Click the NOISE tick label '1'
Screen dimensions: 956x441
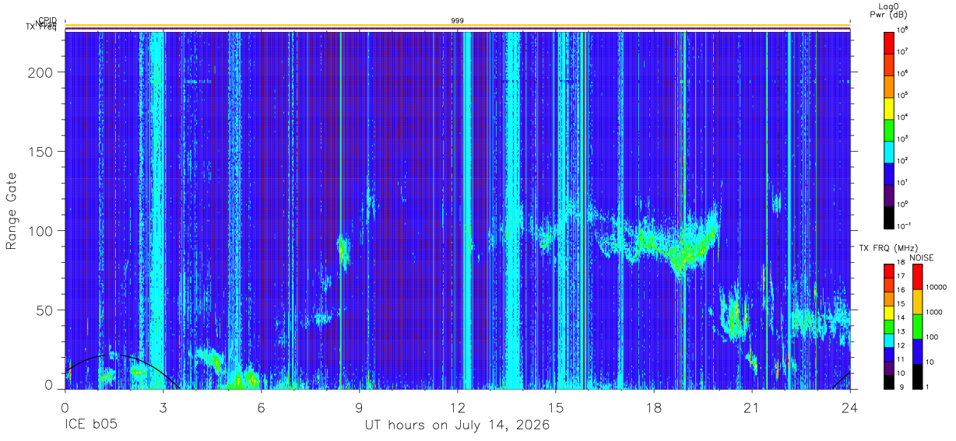(x=927, y=387)
